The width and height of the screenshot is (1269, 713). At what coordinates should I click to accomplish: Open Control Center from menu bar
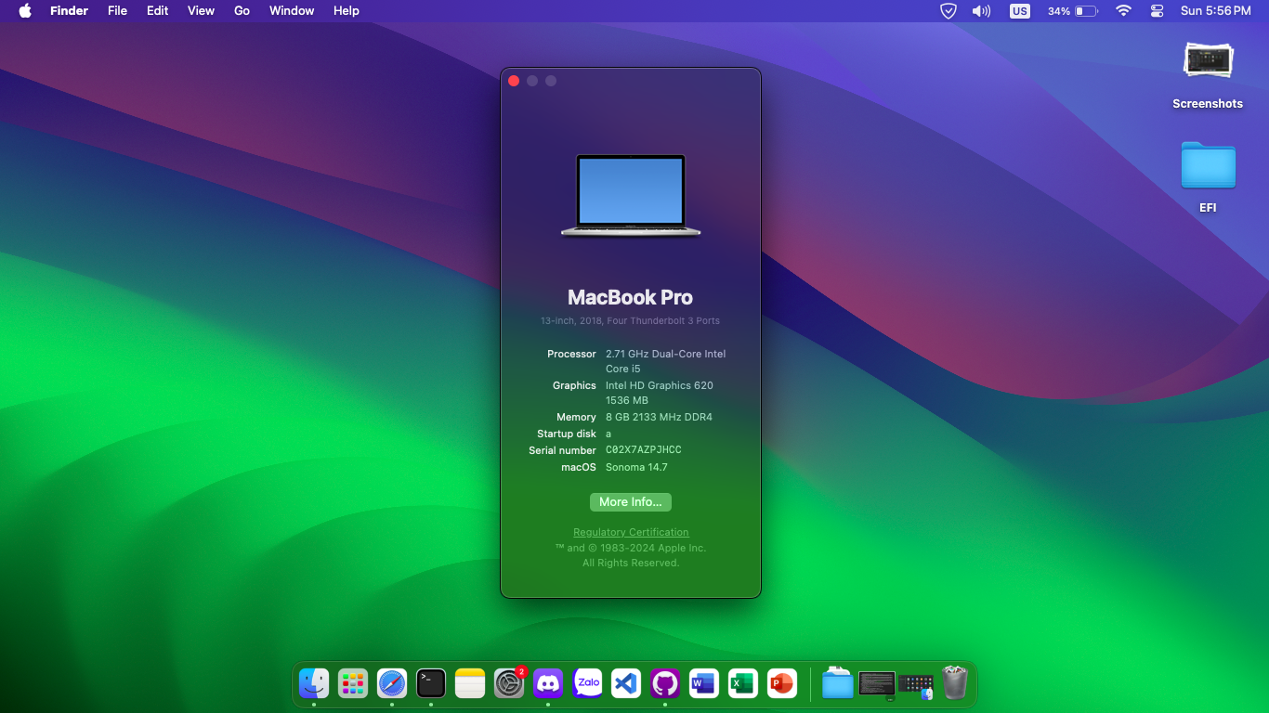pyautogui.click(x=1157, y=11)
